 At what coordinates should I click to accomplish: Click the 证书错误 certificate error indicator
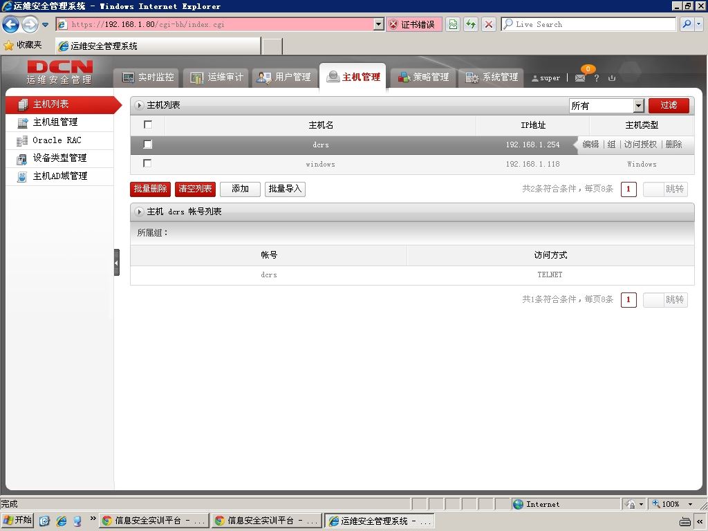tap(413, 24)
